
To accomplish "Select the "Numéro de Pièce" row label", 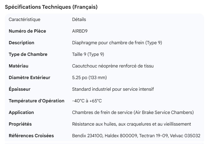I will pyautogui.click(x=27, y=31).
